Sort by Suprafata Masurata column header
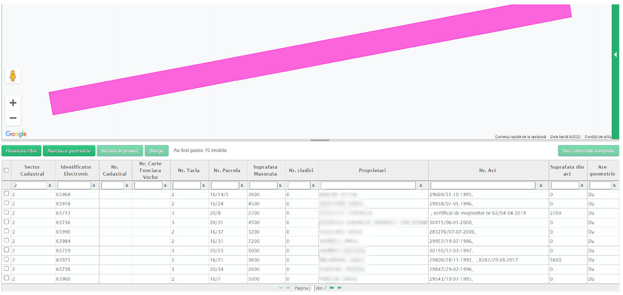This screenshot has height=295, width=623. tap(265, 171)
